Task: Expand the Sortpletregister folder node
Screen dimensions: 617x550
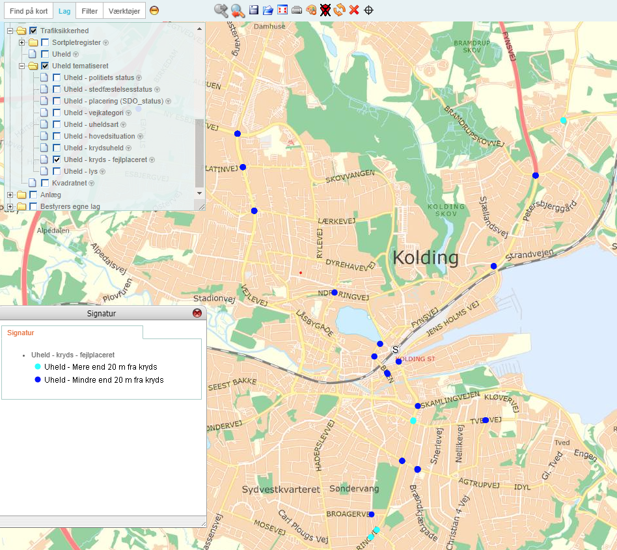Action: tap(21, 42)
